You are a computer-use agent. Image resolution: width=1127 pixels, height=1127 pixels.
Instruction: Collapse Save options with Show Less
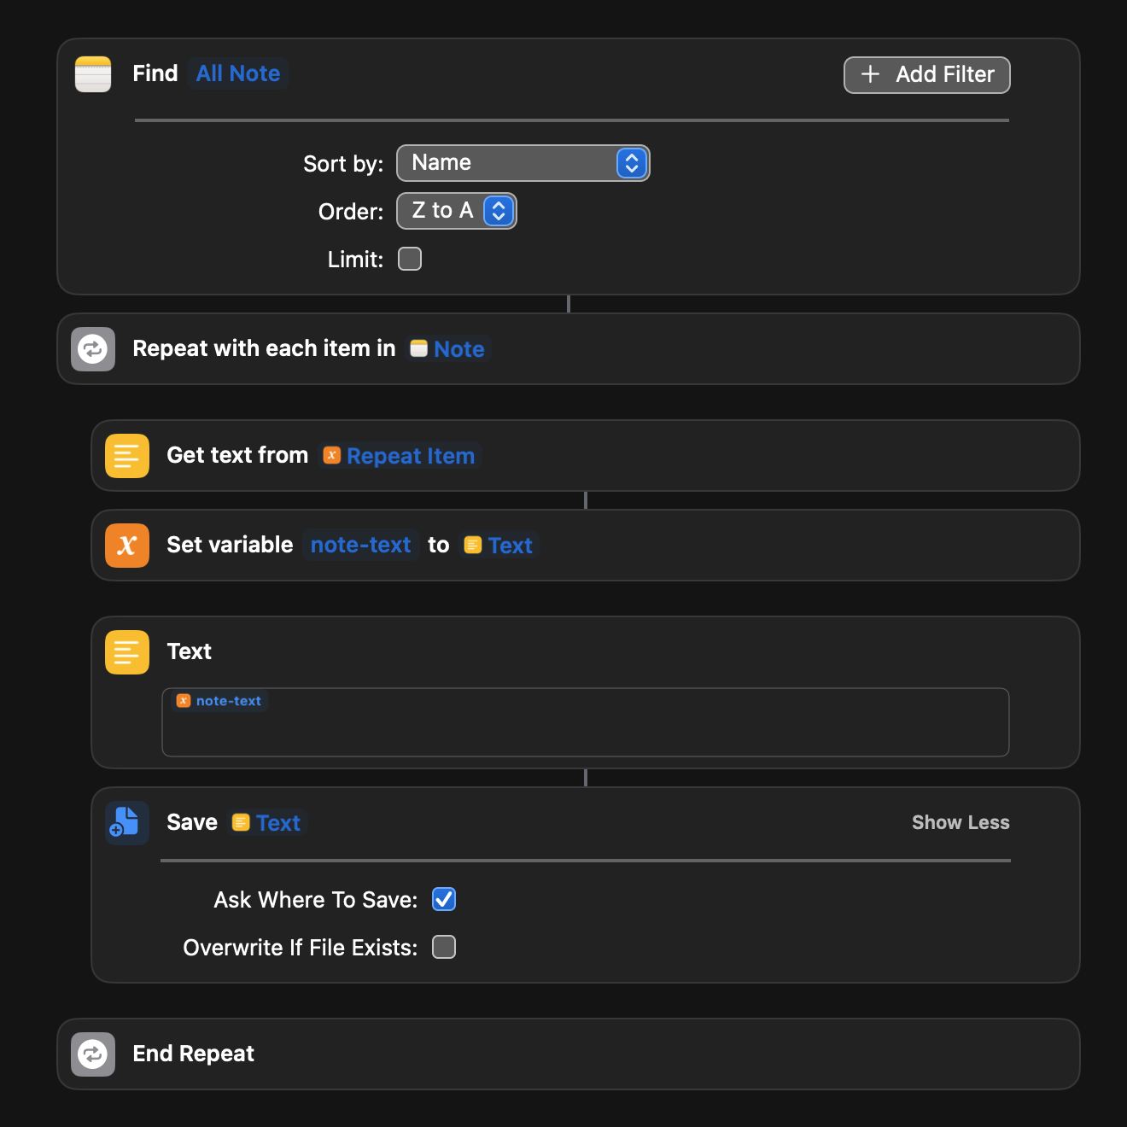pyautogui.click(x=960, y=823)
